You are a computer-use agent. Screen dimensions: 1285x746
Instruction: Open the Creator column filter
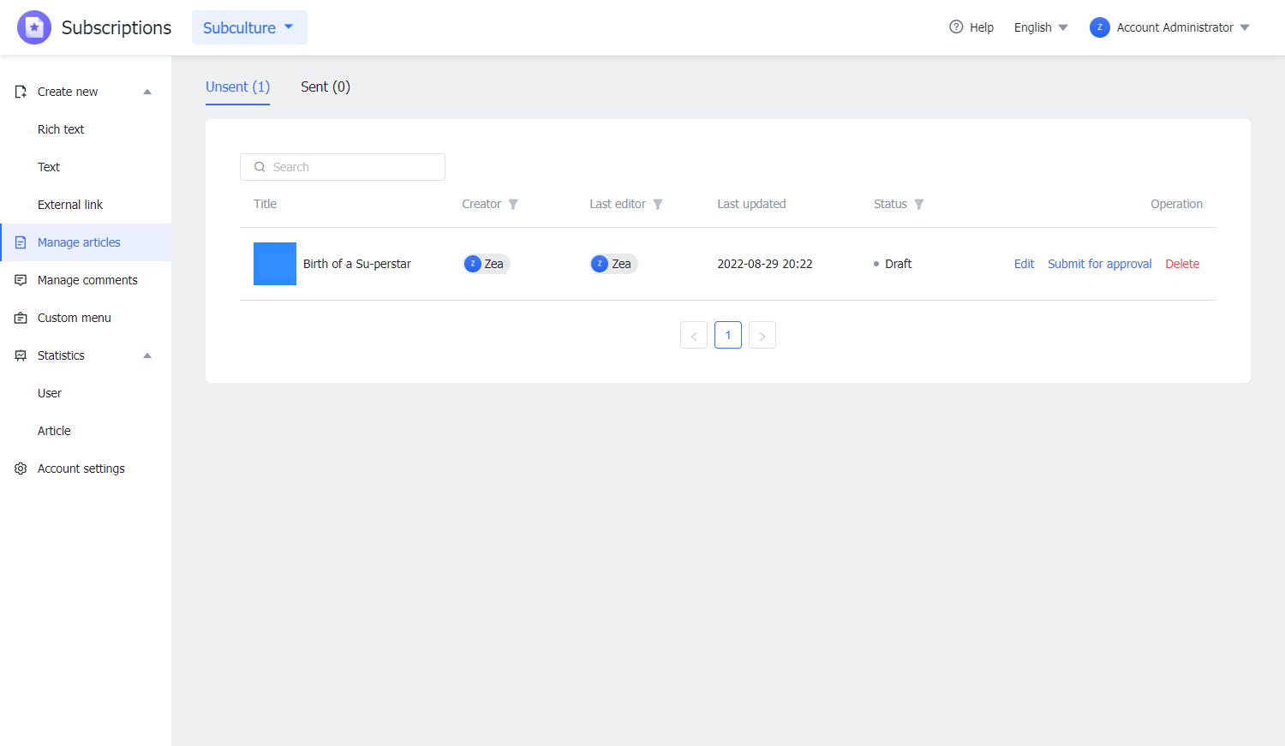point(513,204)
